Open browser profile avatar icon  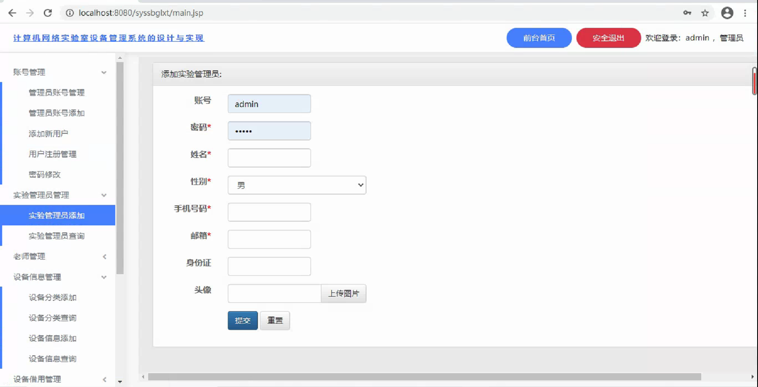[727, 13]
